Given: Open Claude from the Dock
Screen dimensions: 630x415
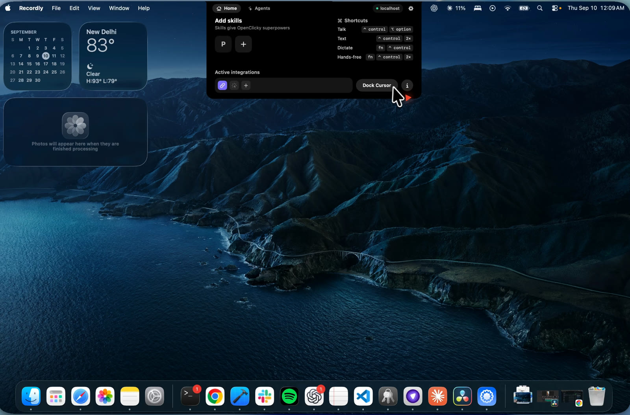Looking at the screenshot, I should click(438, 396).
